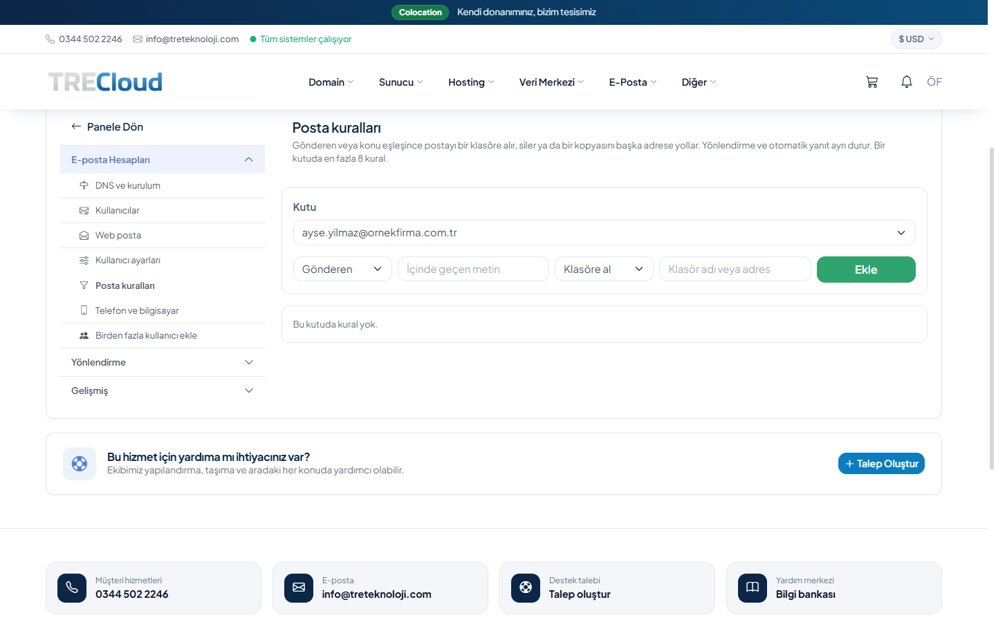The width and height of the screenshot is (996, 622).
Task: Open the Veri Merkezi menu
Action: click(x=552, y=82)
